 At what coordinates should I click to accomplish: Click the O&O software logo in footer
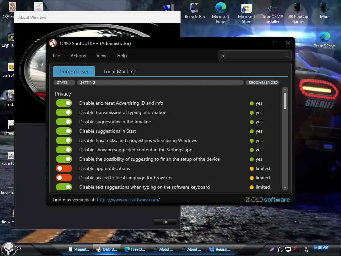pos(267,200)
